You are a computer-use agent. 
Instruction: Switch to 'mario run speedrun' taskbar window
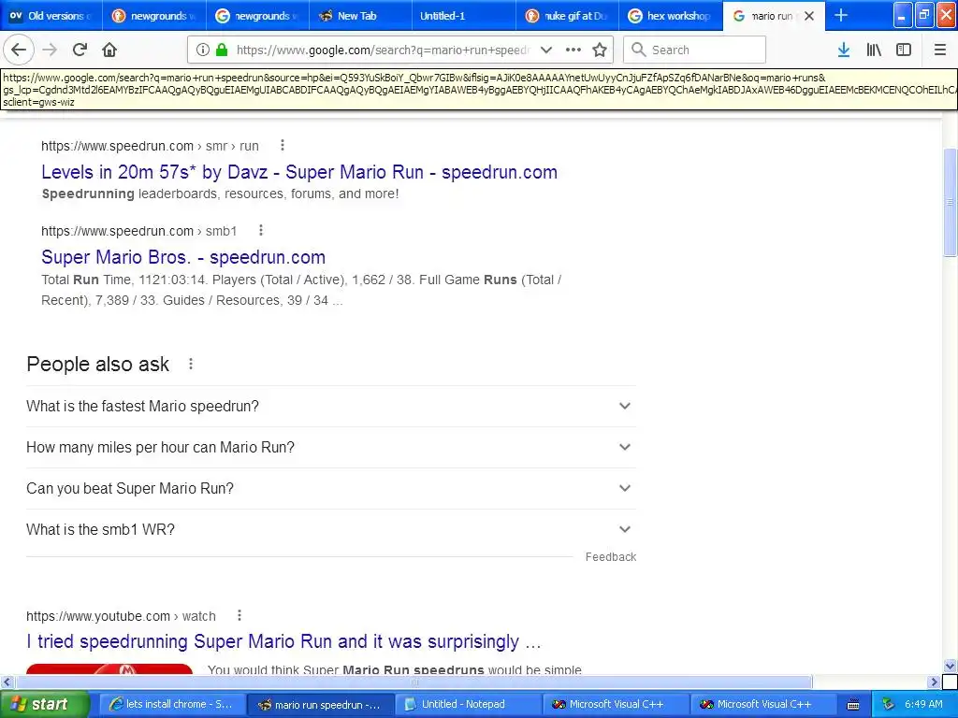[x=320, y=705]
